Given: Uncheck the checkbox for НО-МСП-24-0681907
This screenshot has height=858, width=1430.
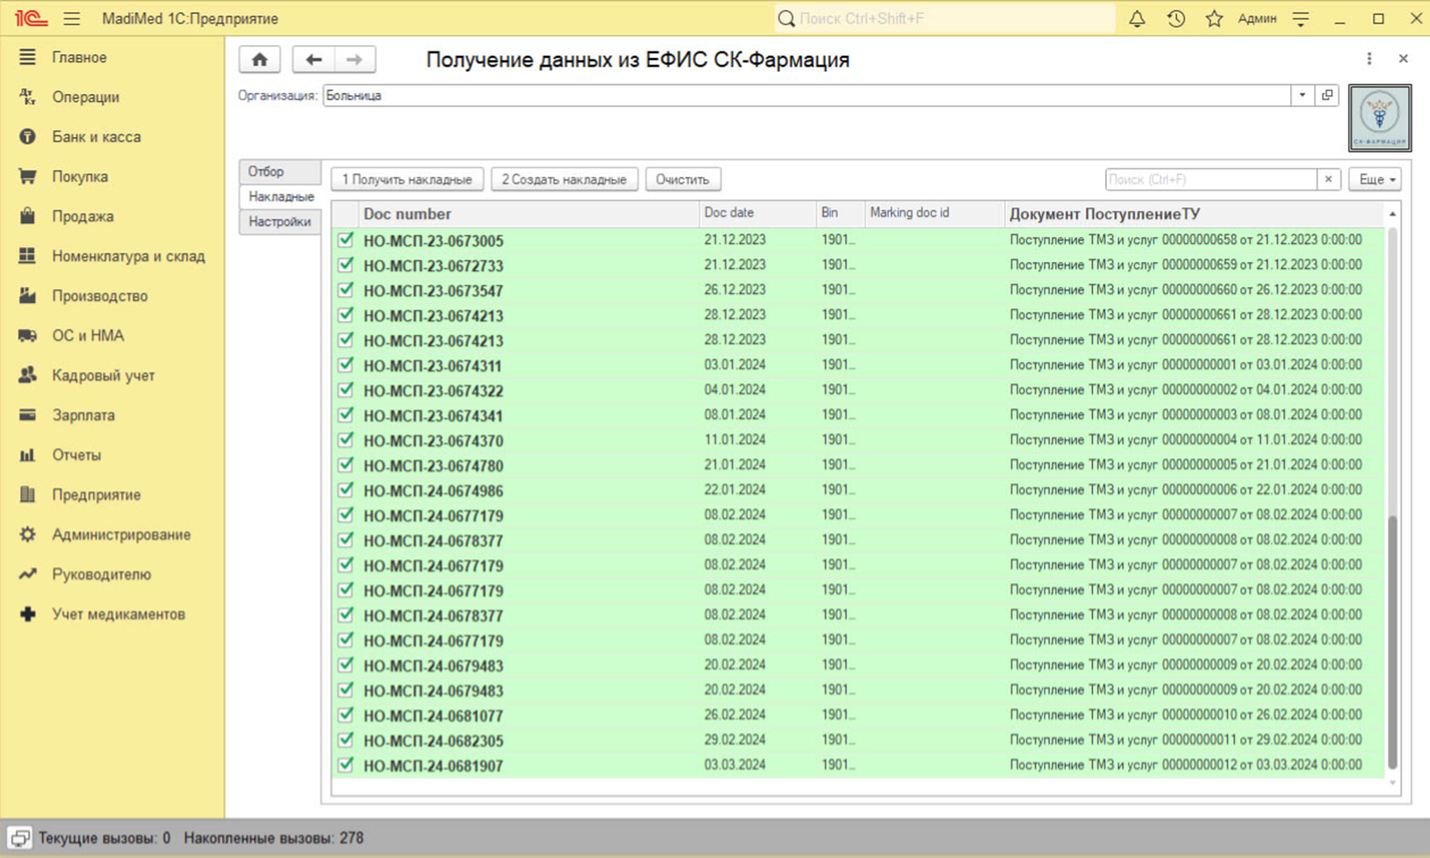Looking at the screenshot, I should (346, 765).
